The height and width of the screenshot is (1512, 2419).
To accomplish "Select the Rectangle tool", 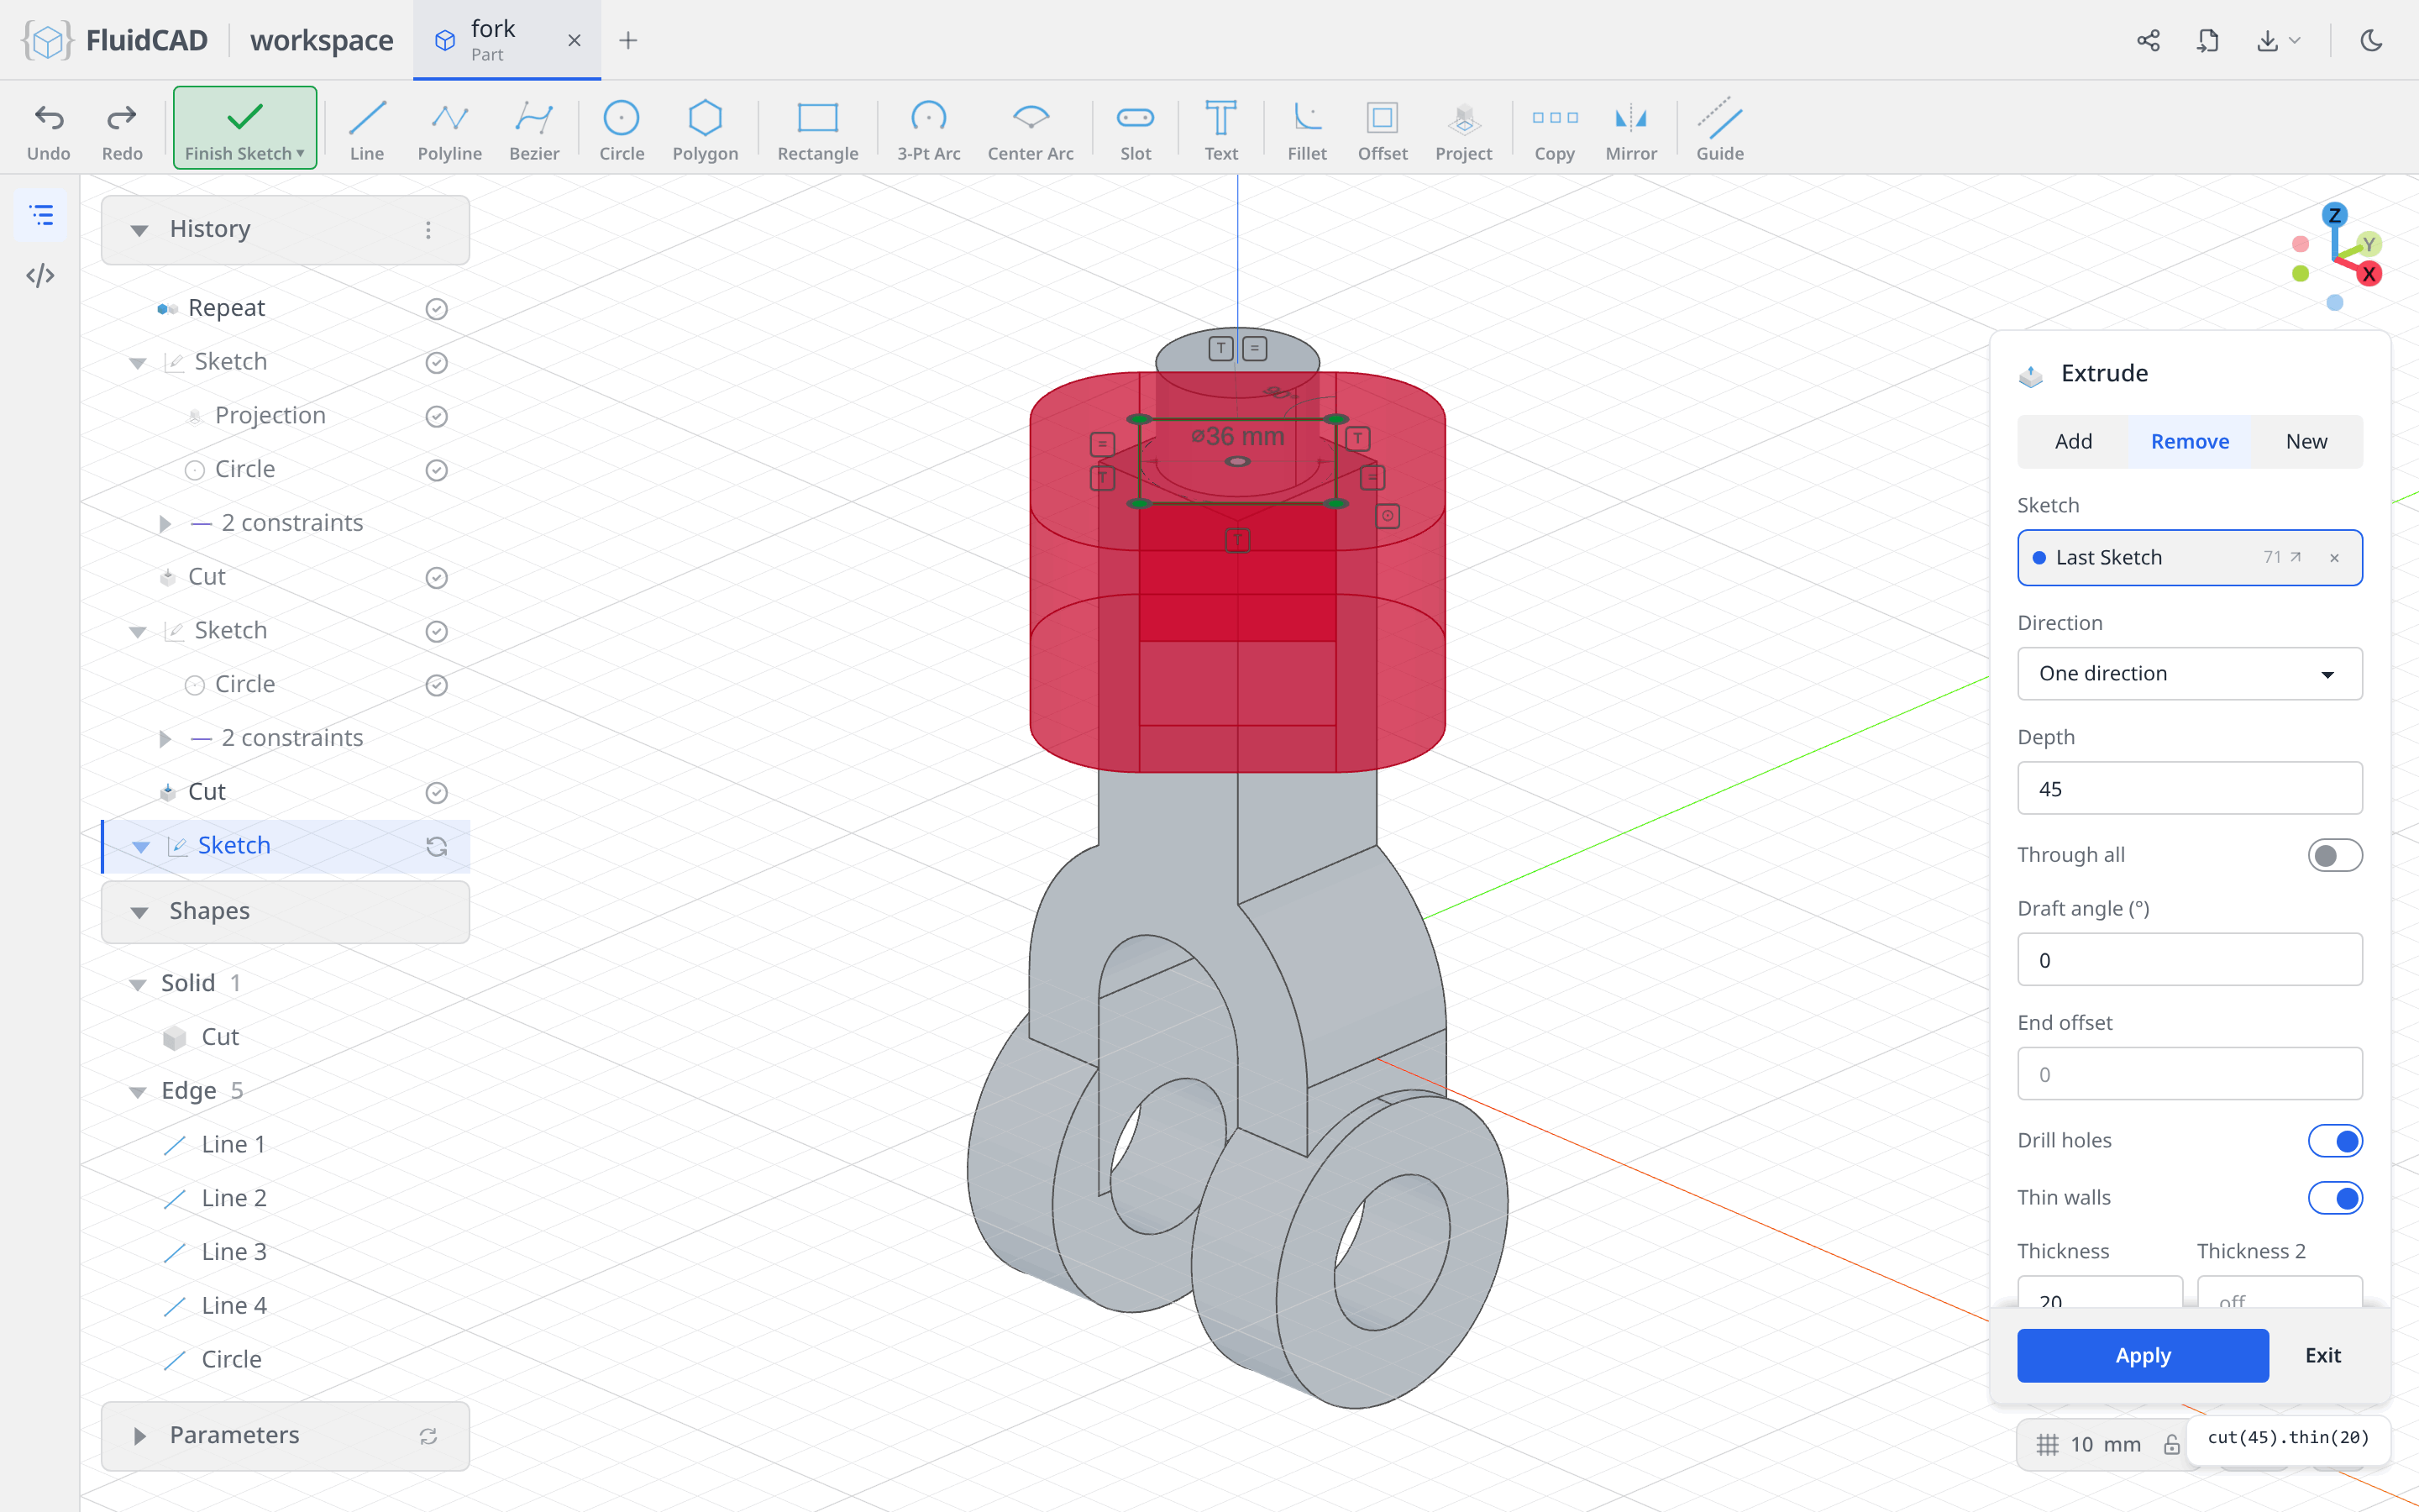I will 816,130.
